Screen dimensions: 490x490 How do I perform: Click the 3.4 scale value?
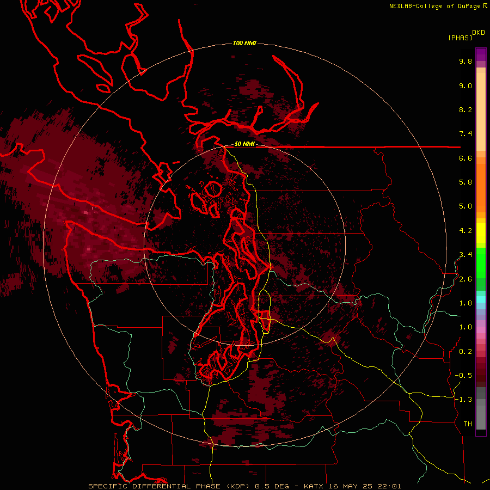tap(465, 255)
